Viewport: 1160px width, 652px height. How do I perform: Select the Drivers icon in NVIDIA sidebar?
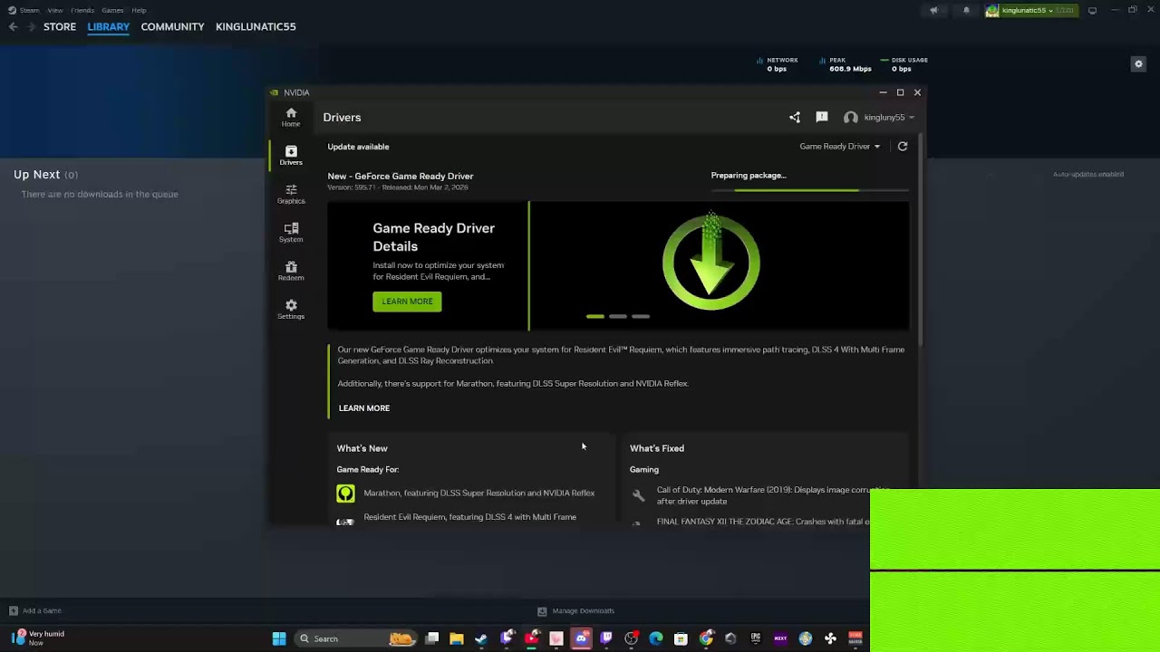[x=291, y=155]
